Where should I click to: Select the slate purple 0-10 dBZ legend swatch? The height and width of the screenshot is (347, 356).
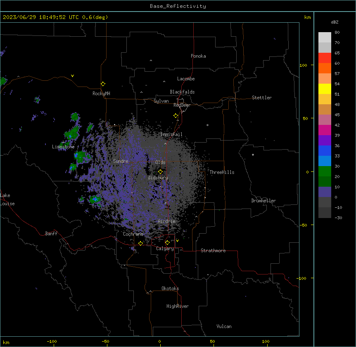point(325,192)
